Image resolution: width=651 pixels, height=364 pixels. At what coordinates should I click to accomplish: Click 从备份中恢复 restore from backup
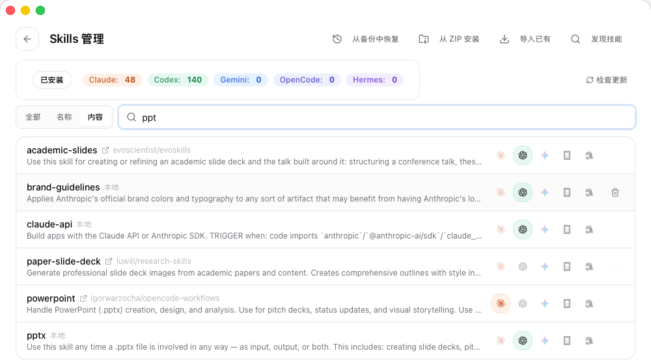366,39
